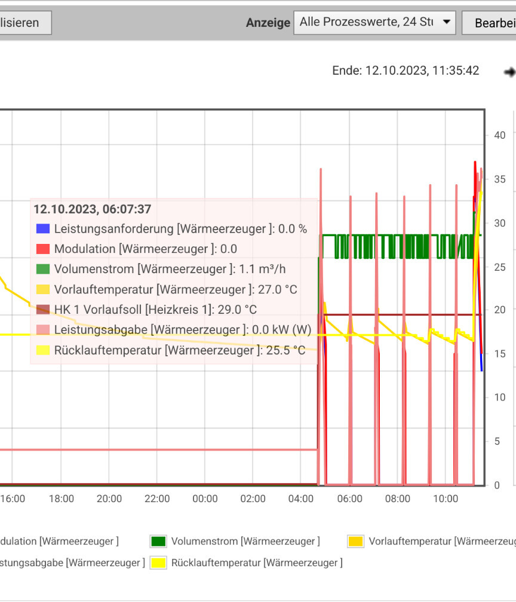Click the 06:00 time axis label
The height and width of the screenshot is (602, 516).
click(349, 499)
